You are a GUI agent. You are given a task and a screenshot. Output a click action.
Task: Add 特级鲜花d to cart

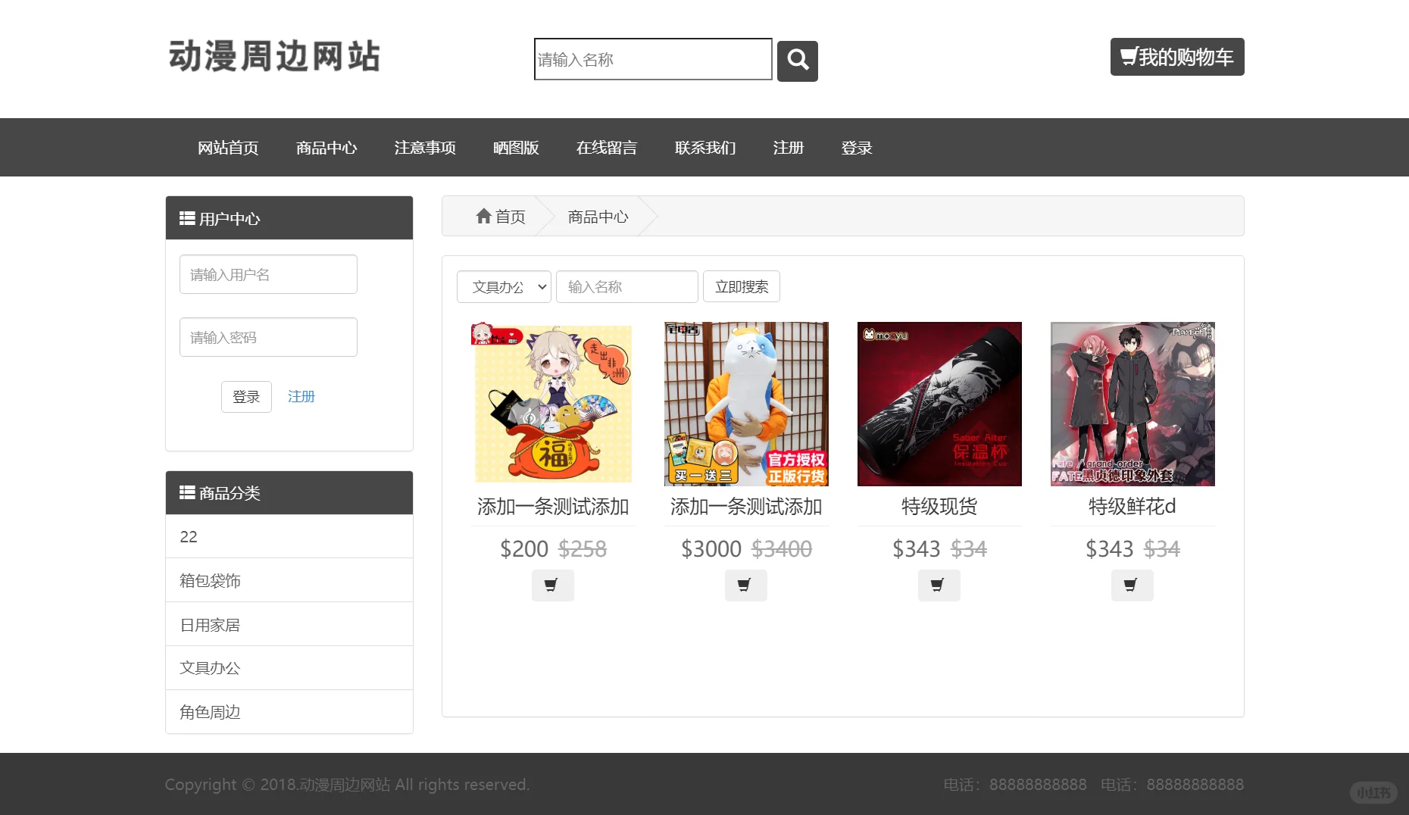(1132, 585)
